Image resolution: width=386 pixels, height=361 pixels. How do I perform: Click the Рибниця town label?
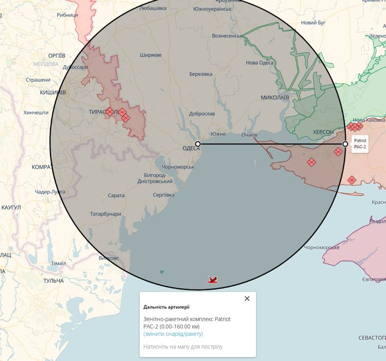(68, 15)
